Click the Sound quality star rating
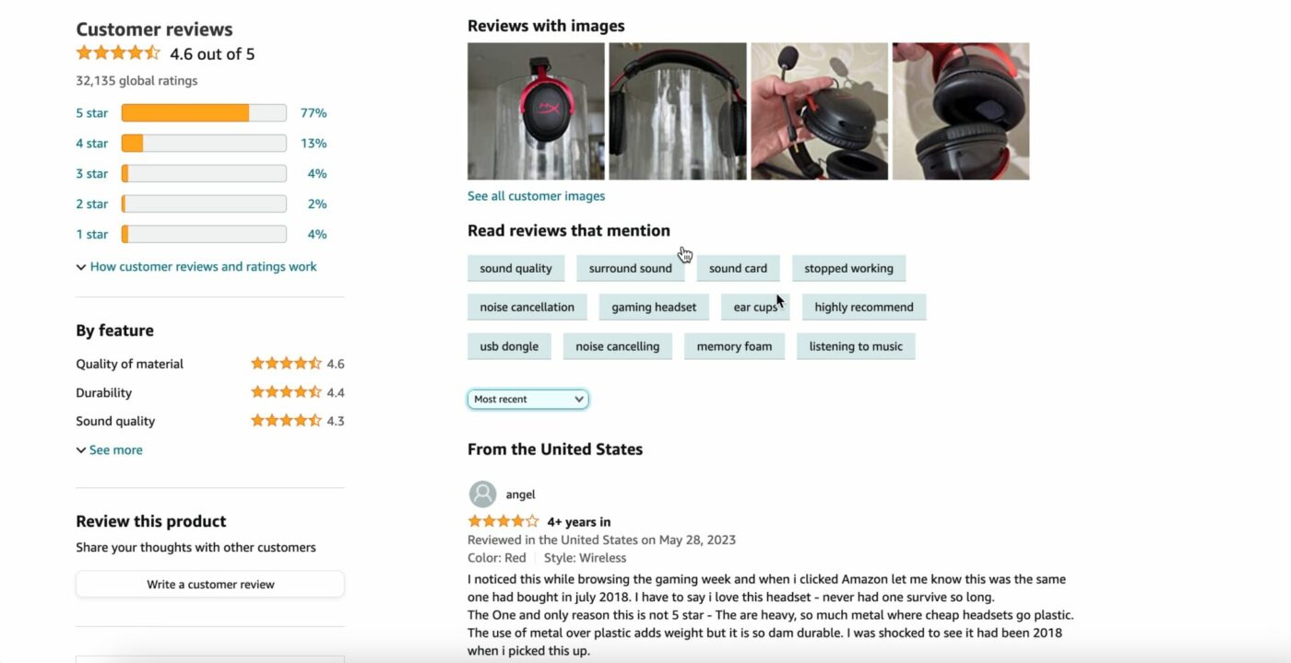1291x663 pixels. (x=286, y=421)
